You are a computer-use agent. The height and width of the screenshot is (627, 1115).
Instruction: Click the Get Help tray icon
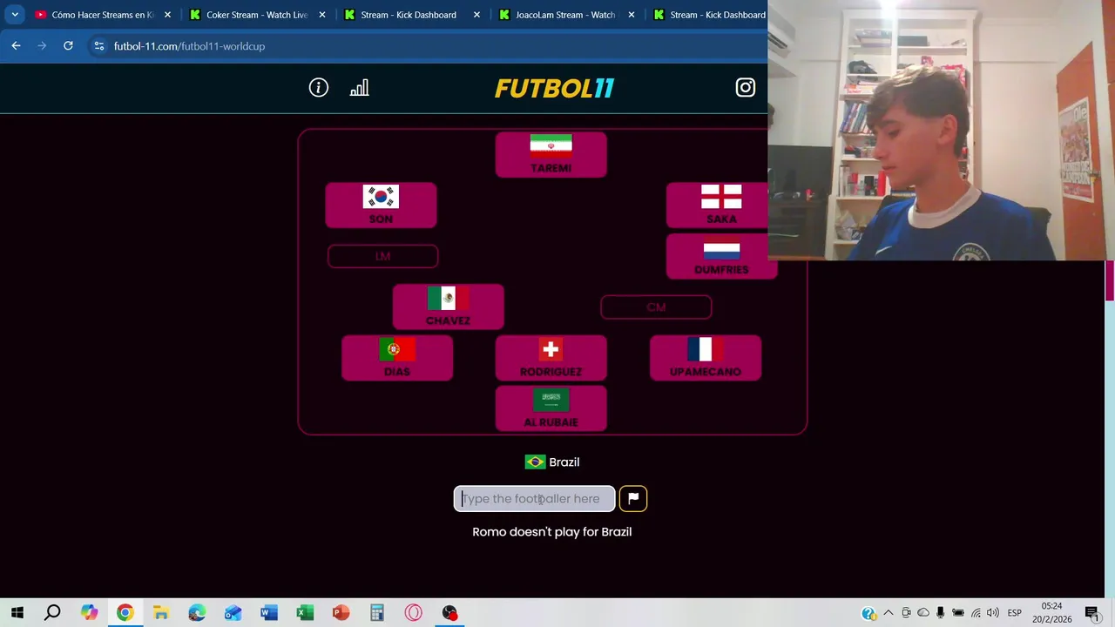click(868, 613)
